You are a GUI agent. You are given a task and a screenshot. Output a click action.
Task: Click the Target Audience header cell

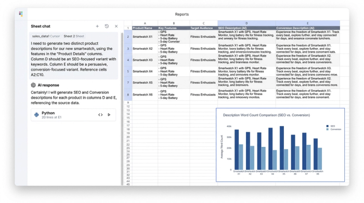(204, 28)
